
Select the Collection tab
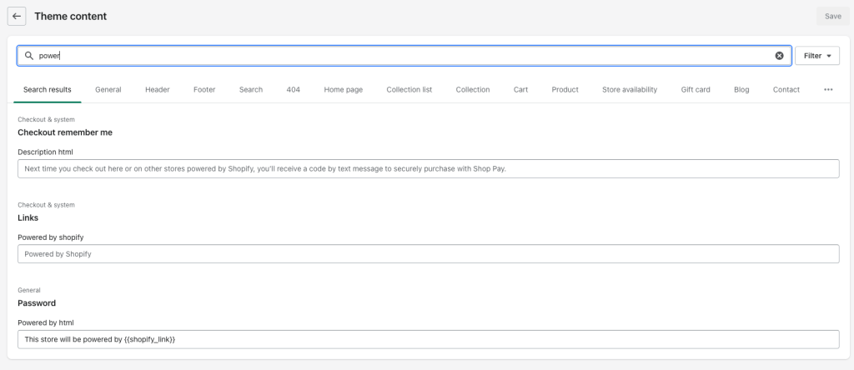[x=473, y=90]
